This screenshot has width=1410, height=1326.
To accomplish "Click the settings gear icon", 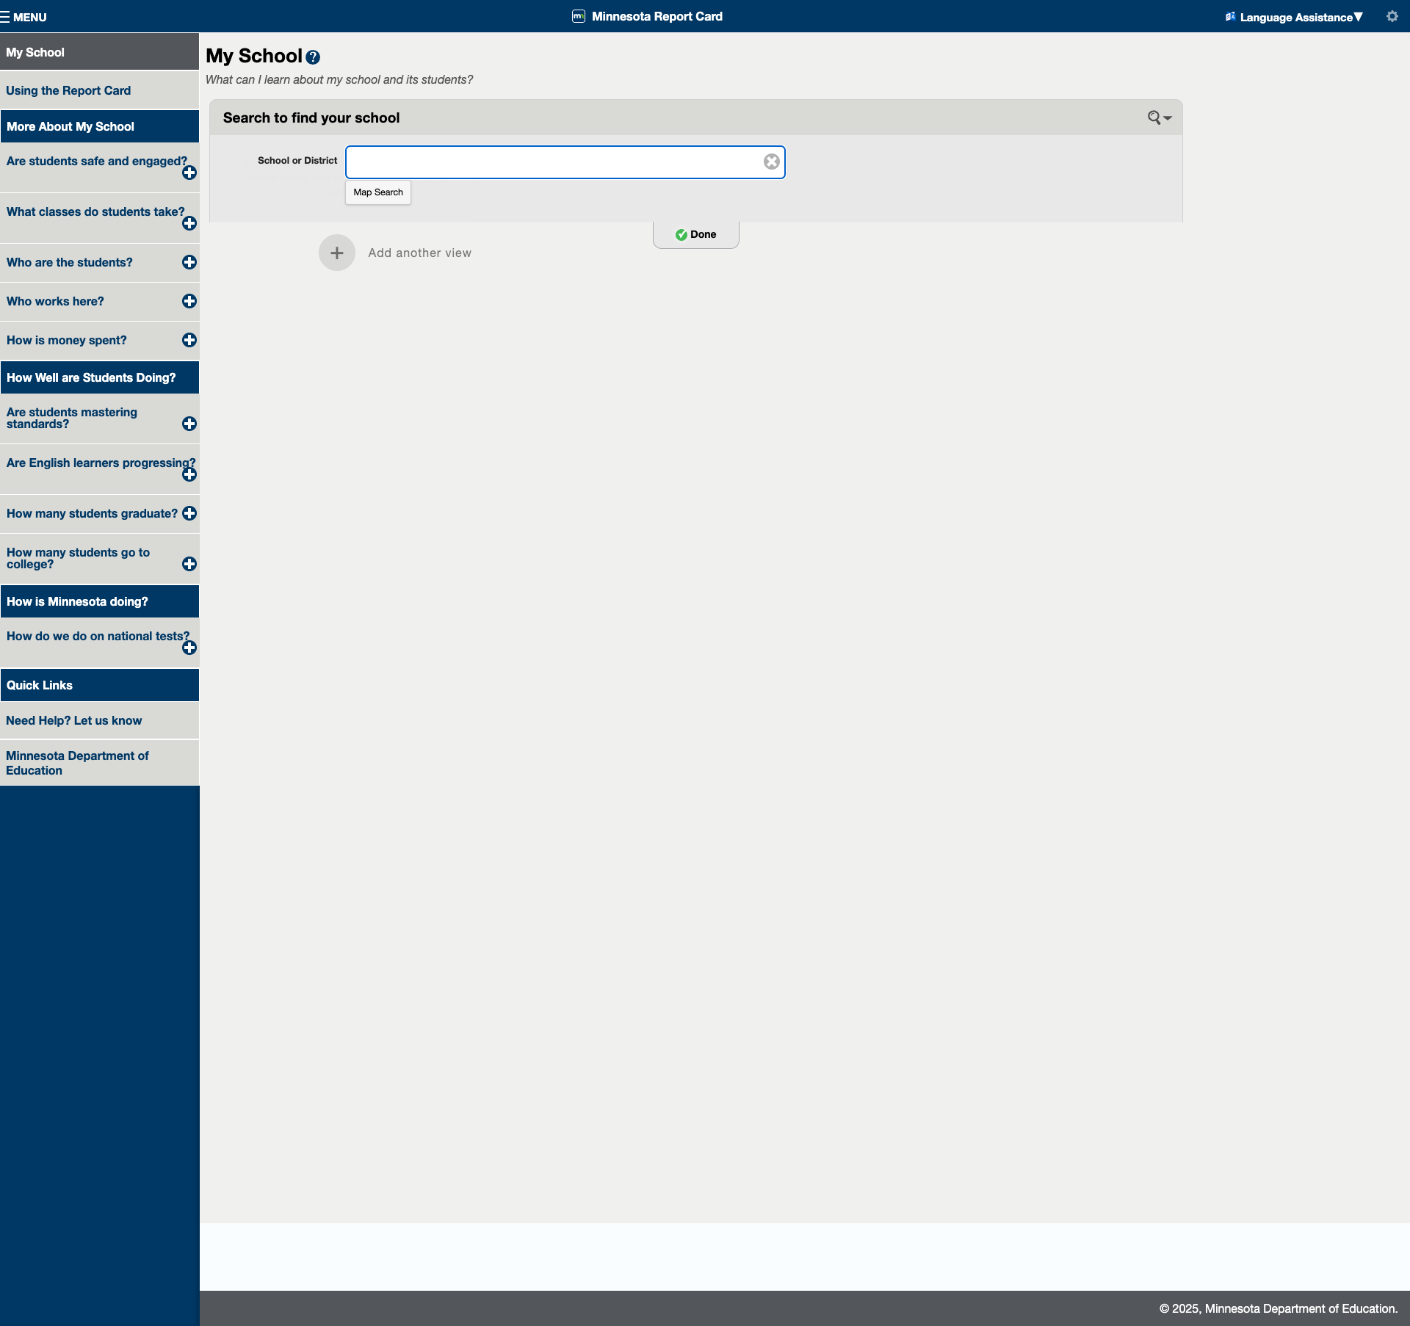I will [1392, 16].
